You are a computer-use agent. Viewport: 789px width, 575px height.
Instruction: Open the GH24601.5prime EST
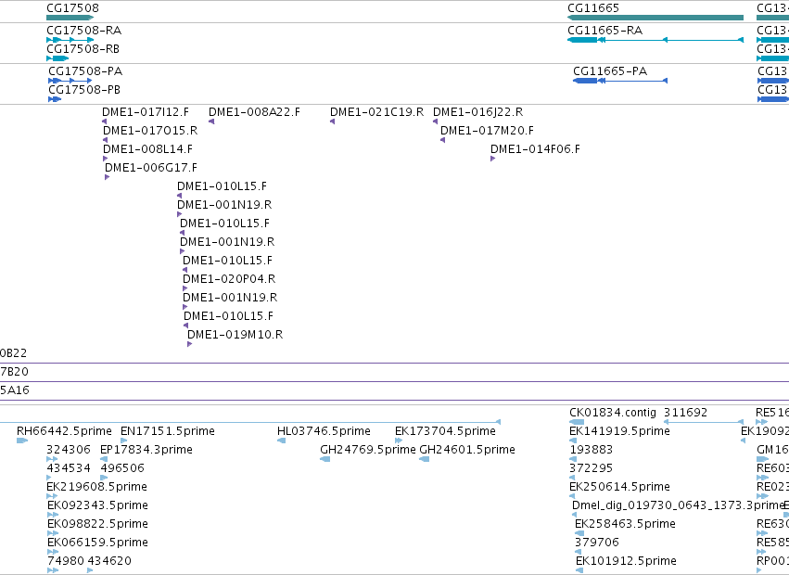click(x=467, y=450)
